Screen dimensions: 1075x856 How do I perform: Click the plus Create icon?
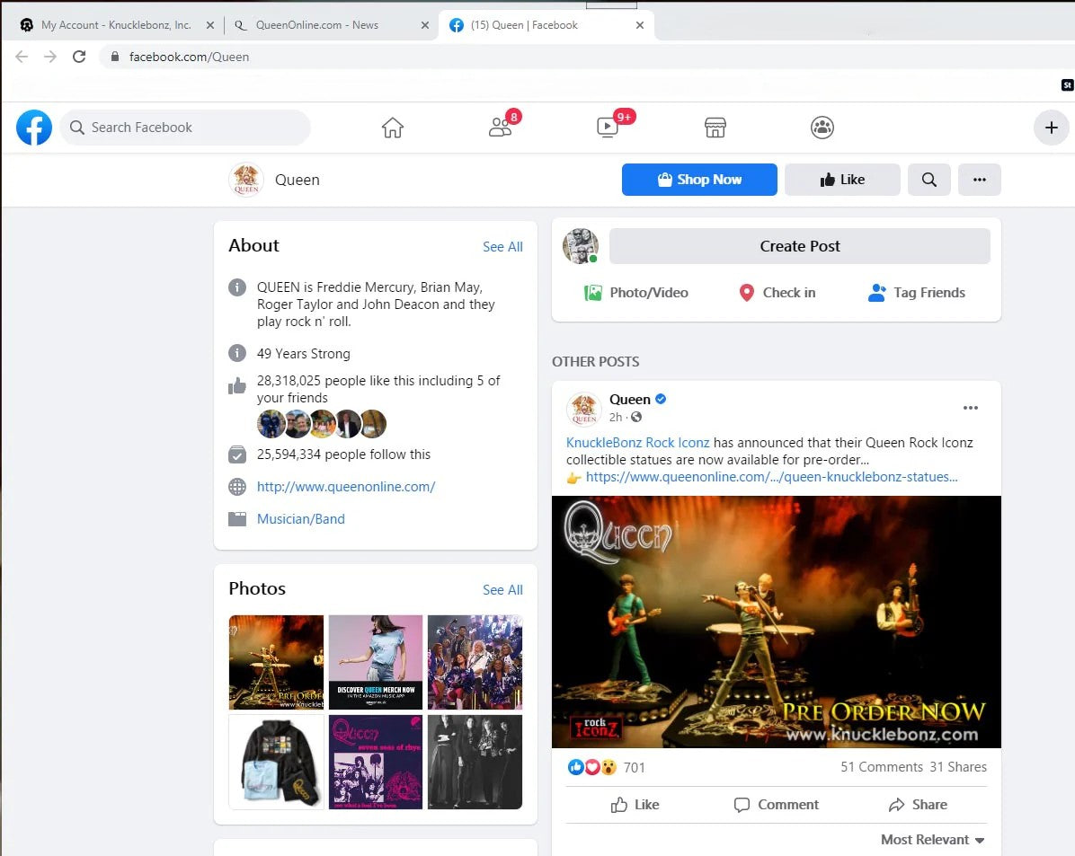point(1051,128)
